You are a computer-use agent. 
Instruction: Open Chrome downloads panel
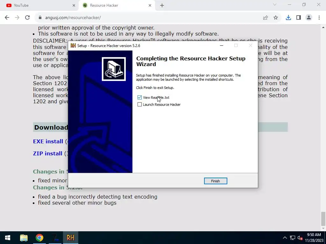click(288, 18)
